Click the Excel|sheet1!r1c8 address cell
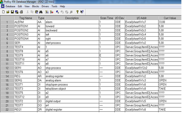The image size is (182, 113). coord(142,89)
